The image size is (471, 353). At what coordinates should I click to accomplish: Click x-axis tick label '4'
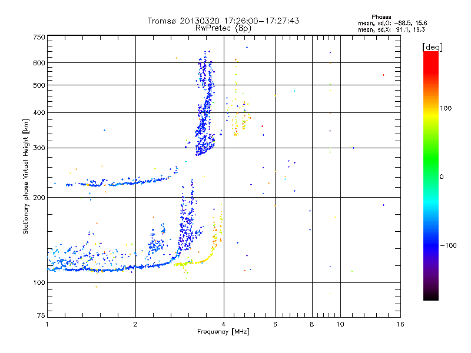point(224,324)
